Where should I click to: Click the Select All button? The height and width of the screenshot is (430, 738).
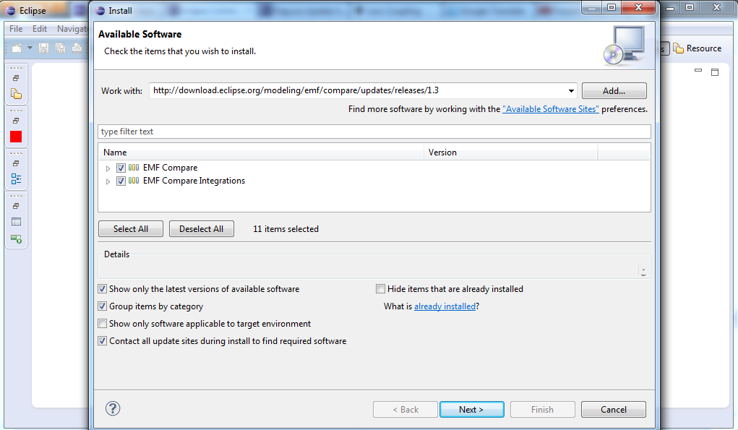coord(131,229)
